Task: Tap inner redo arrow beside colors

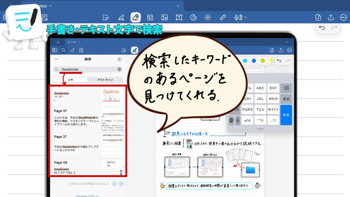Action: (288, 60)
